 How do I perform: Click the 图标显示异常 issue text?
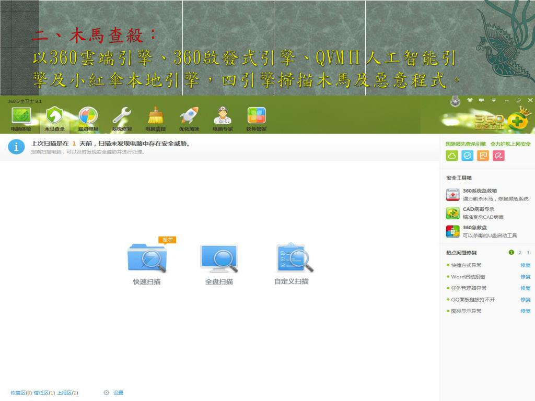[x=466, y=311]
